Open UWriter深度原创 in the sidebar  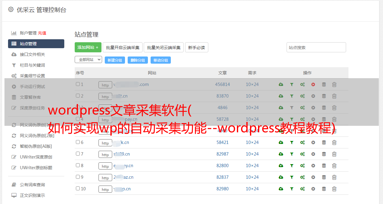coord(36,157)
